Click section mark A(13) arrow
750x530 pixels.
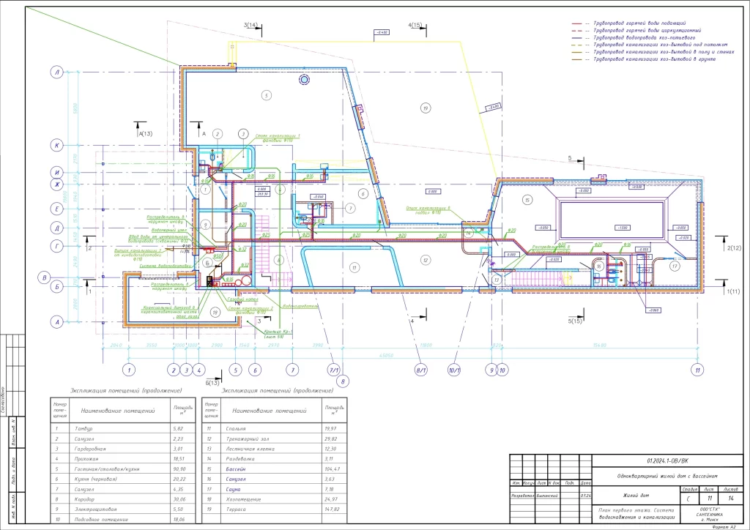(144, 133)
